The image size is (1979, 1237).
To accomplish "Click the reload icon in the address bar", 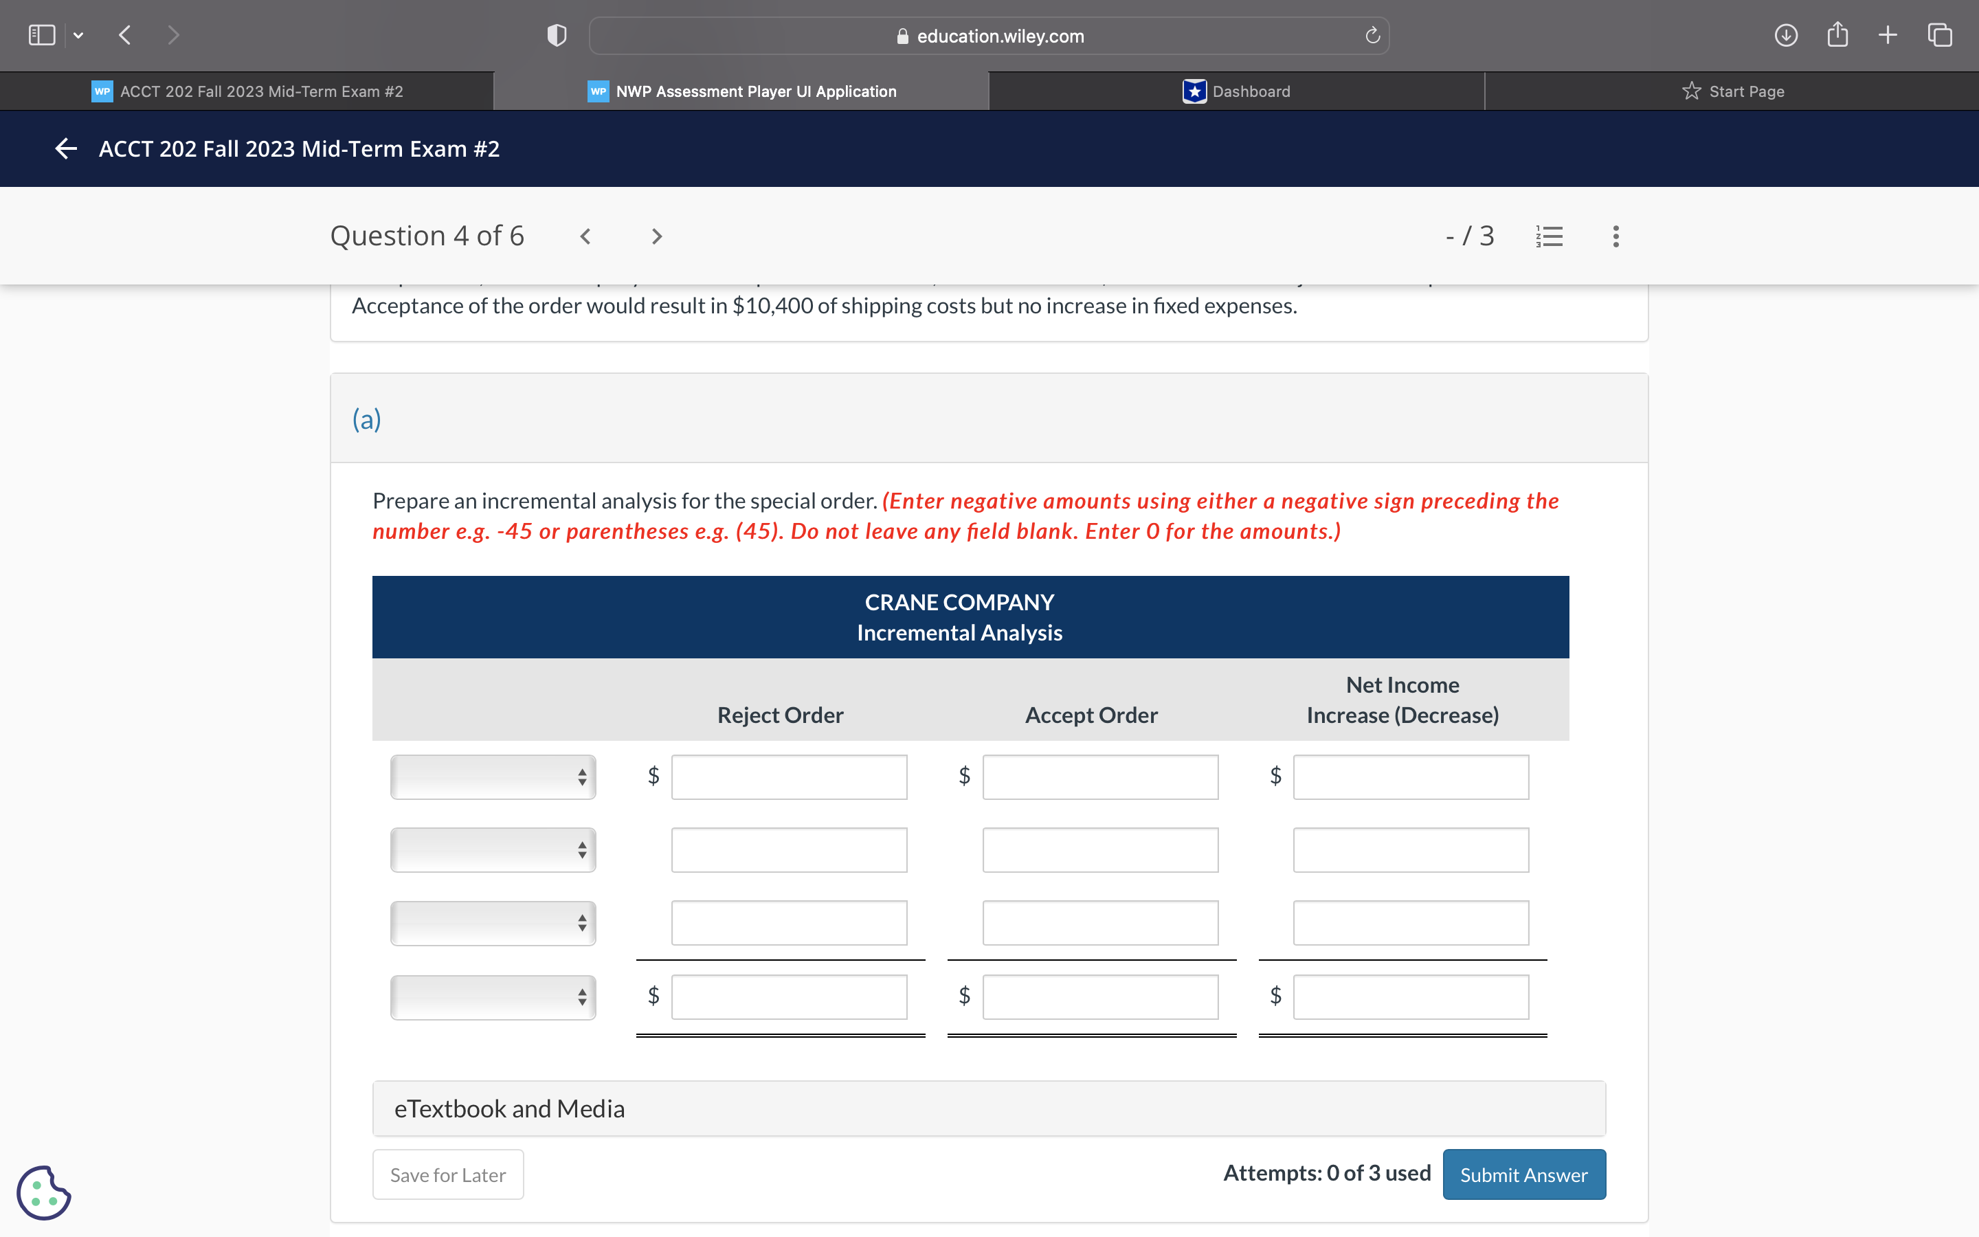I will pos(1372,35).
